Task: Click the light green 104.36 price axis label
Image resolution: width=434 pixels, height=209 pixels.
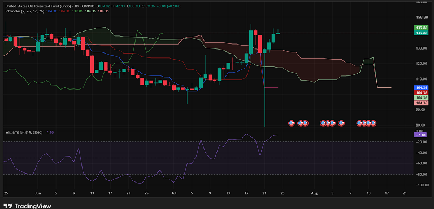Action: [x=420, y=97]
